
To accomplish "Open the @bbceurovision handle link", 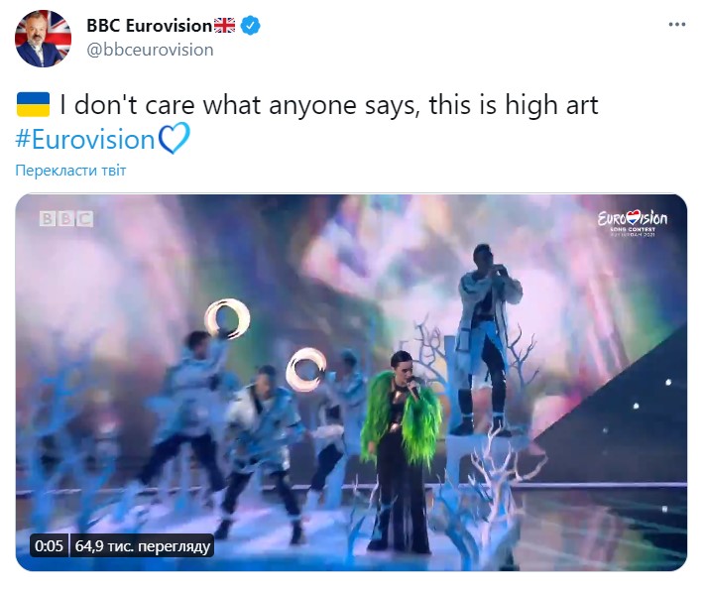I will point(150,50).
